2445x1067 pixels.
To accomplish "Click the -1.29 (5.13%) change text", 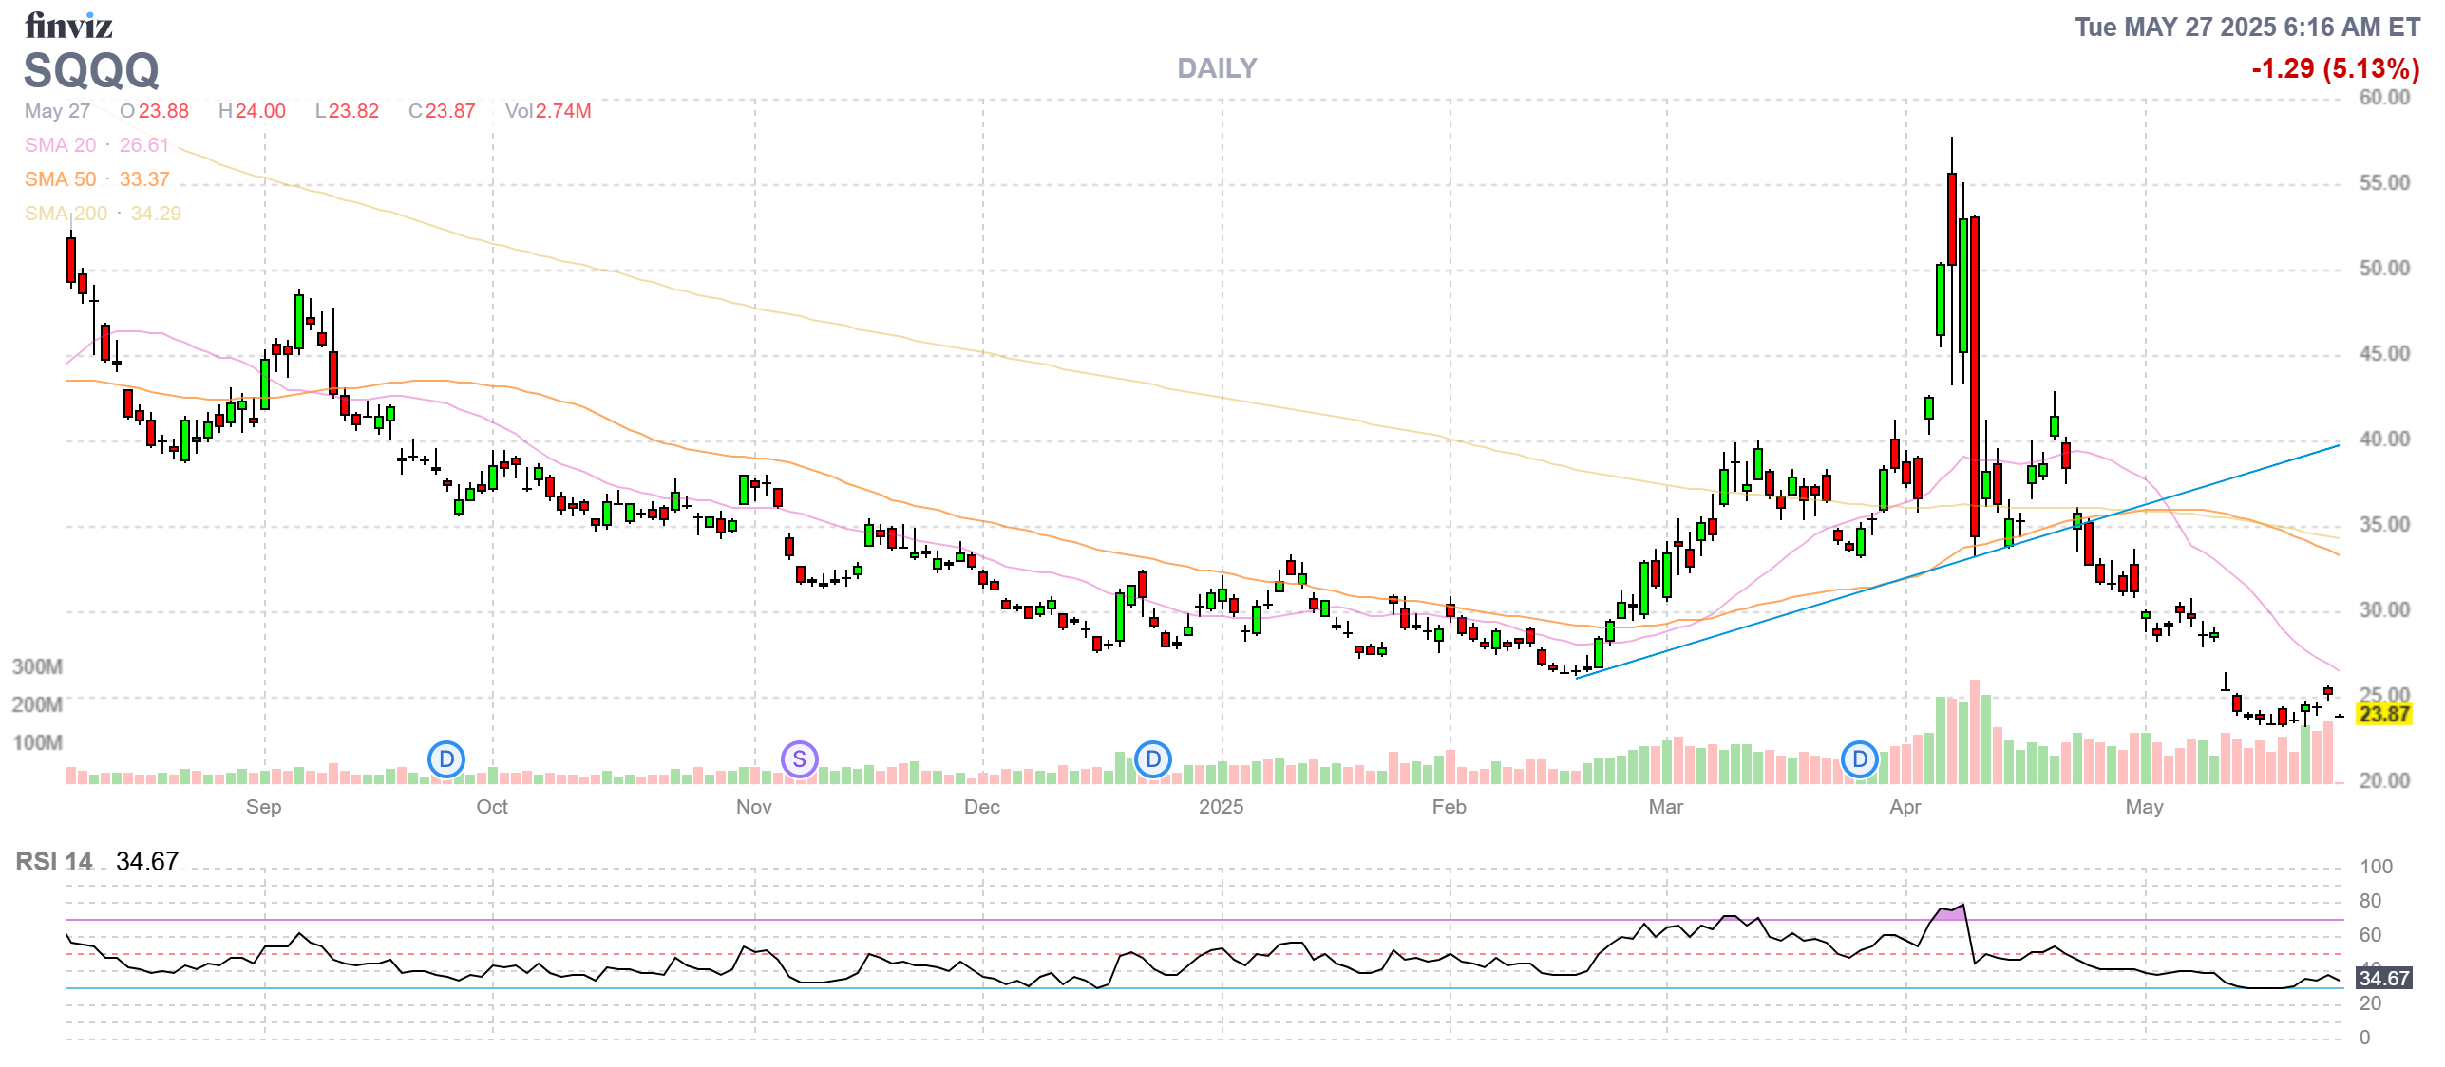I will (2335, 68).
